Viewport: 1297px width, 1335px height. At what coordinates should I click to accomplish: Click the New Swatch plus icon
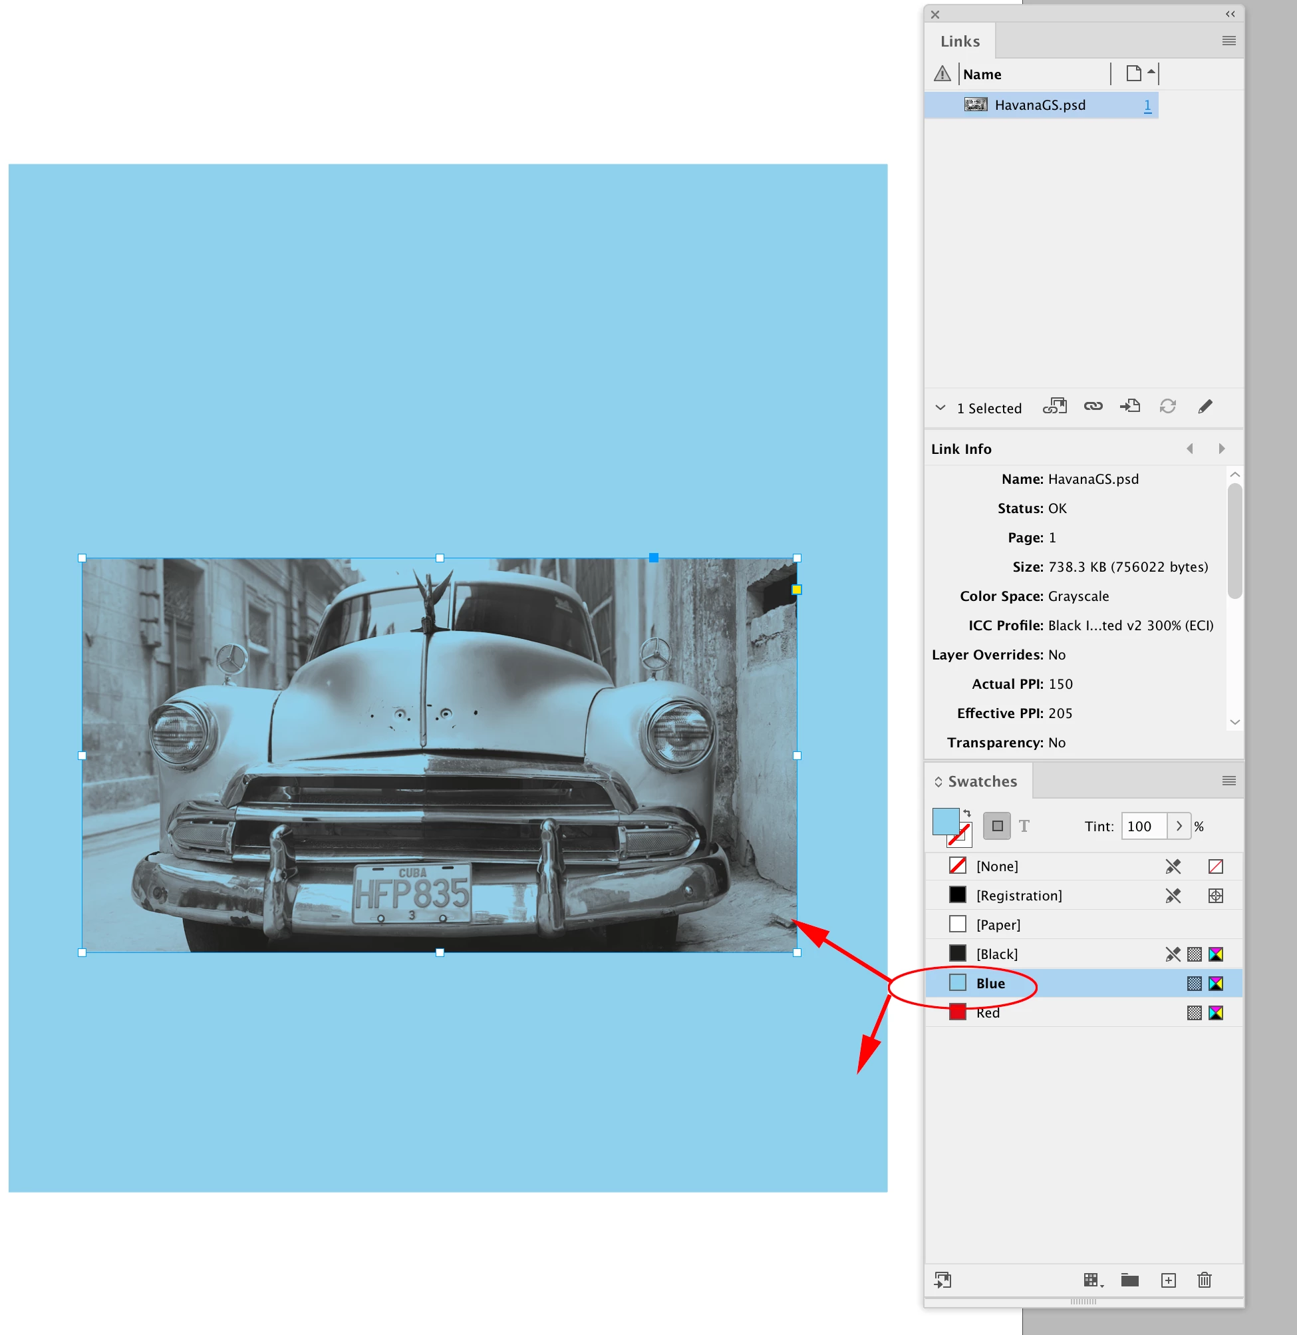pos(1168,1280)
